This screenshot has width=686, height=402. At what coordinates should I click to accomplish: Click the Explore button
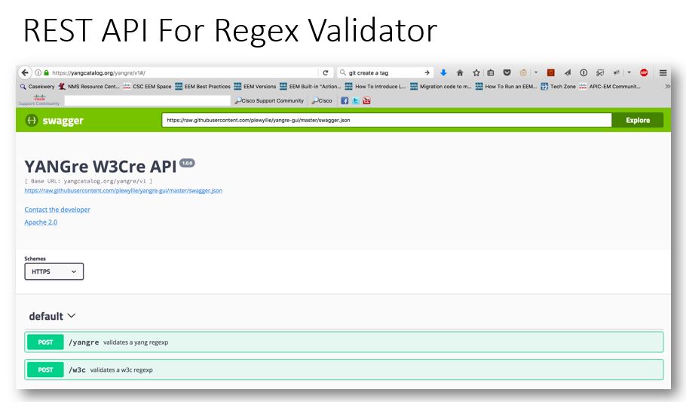click(x=638, y=120)
